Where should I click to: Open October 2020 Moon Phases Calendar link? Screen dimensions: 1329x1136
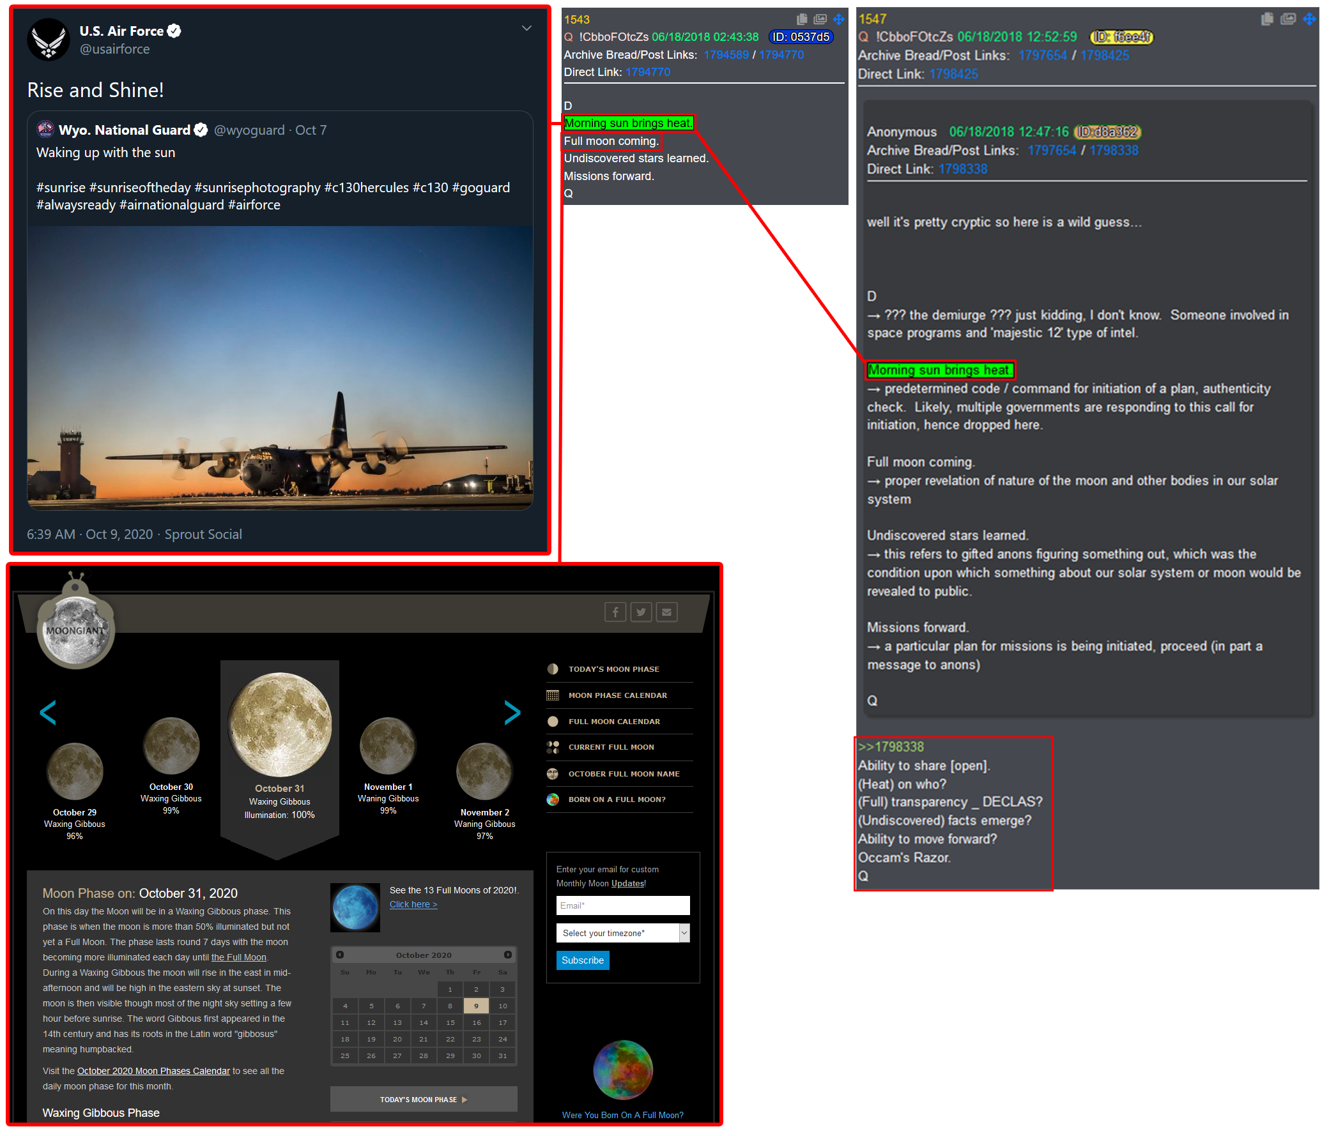tap(153, 1071)
